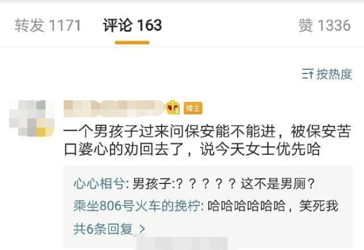Click the crown membership badge icon
This screenshot has width=364, height=250.
click(173, 107)
